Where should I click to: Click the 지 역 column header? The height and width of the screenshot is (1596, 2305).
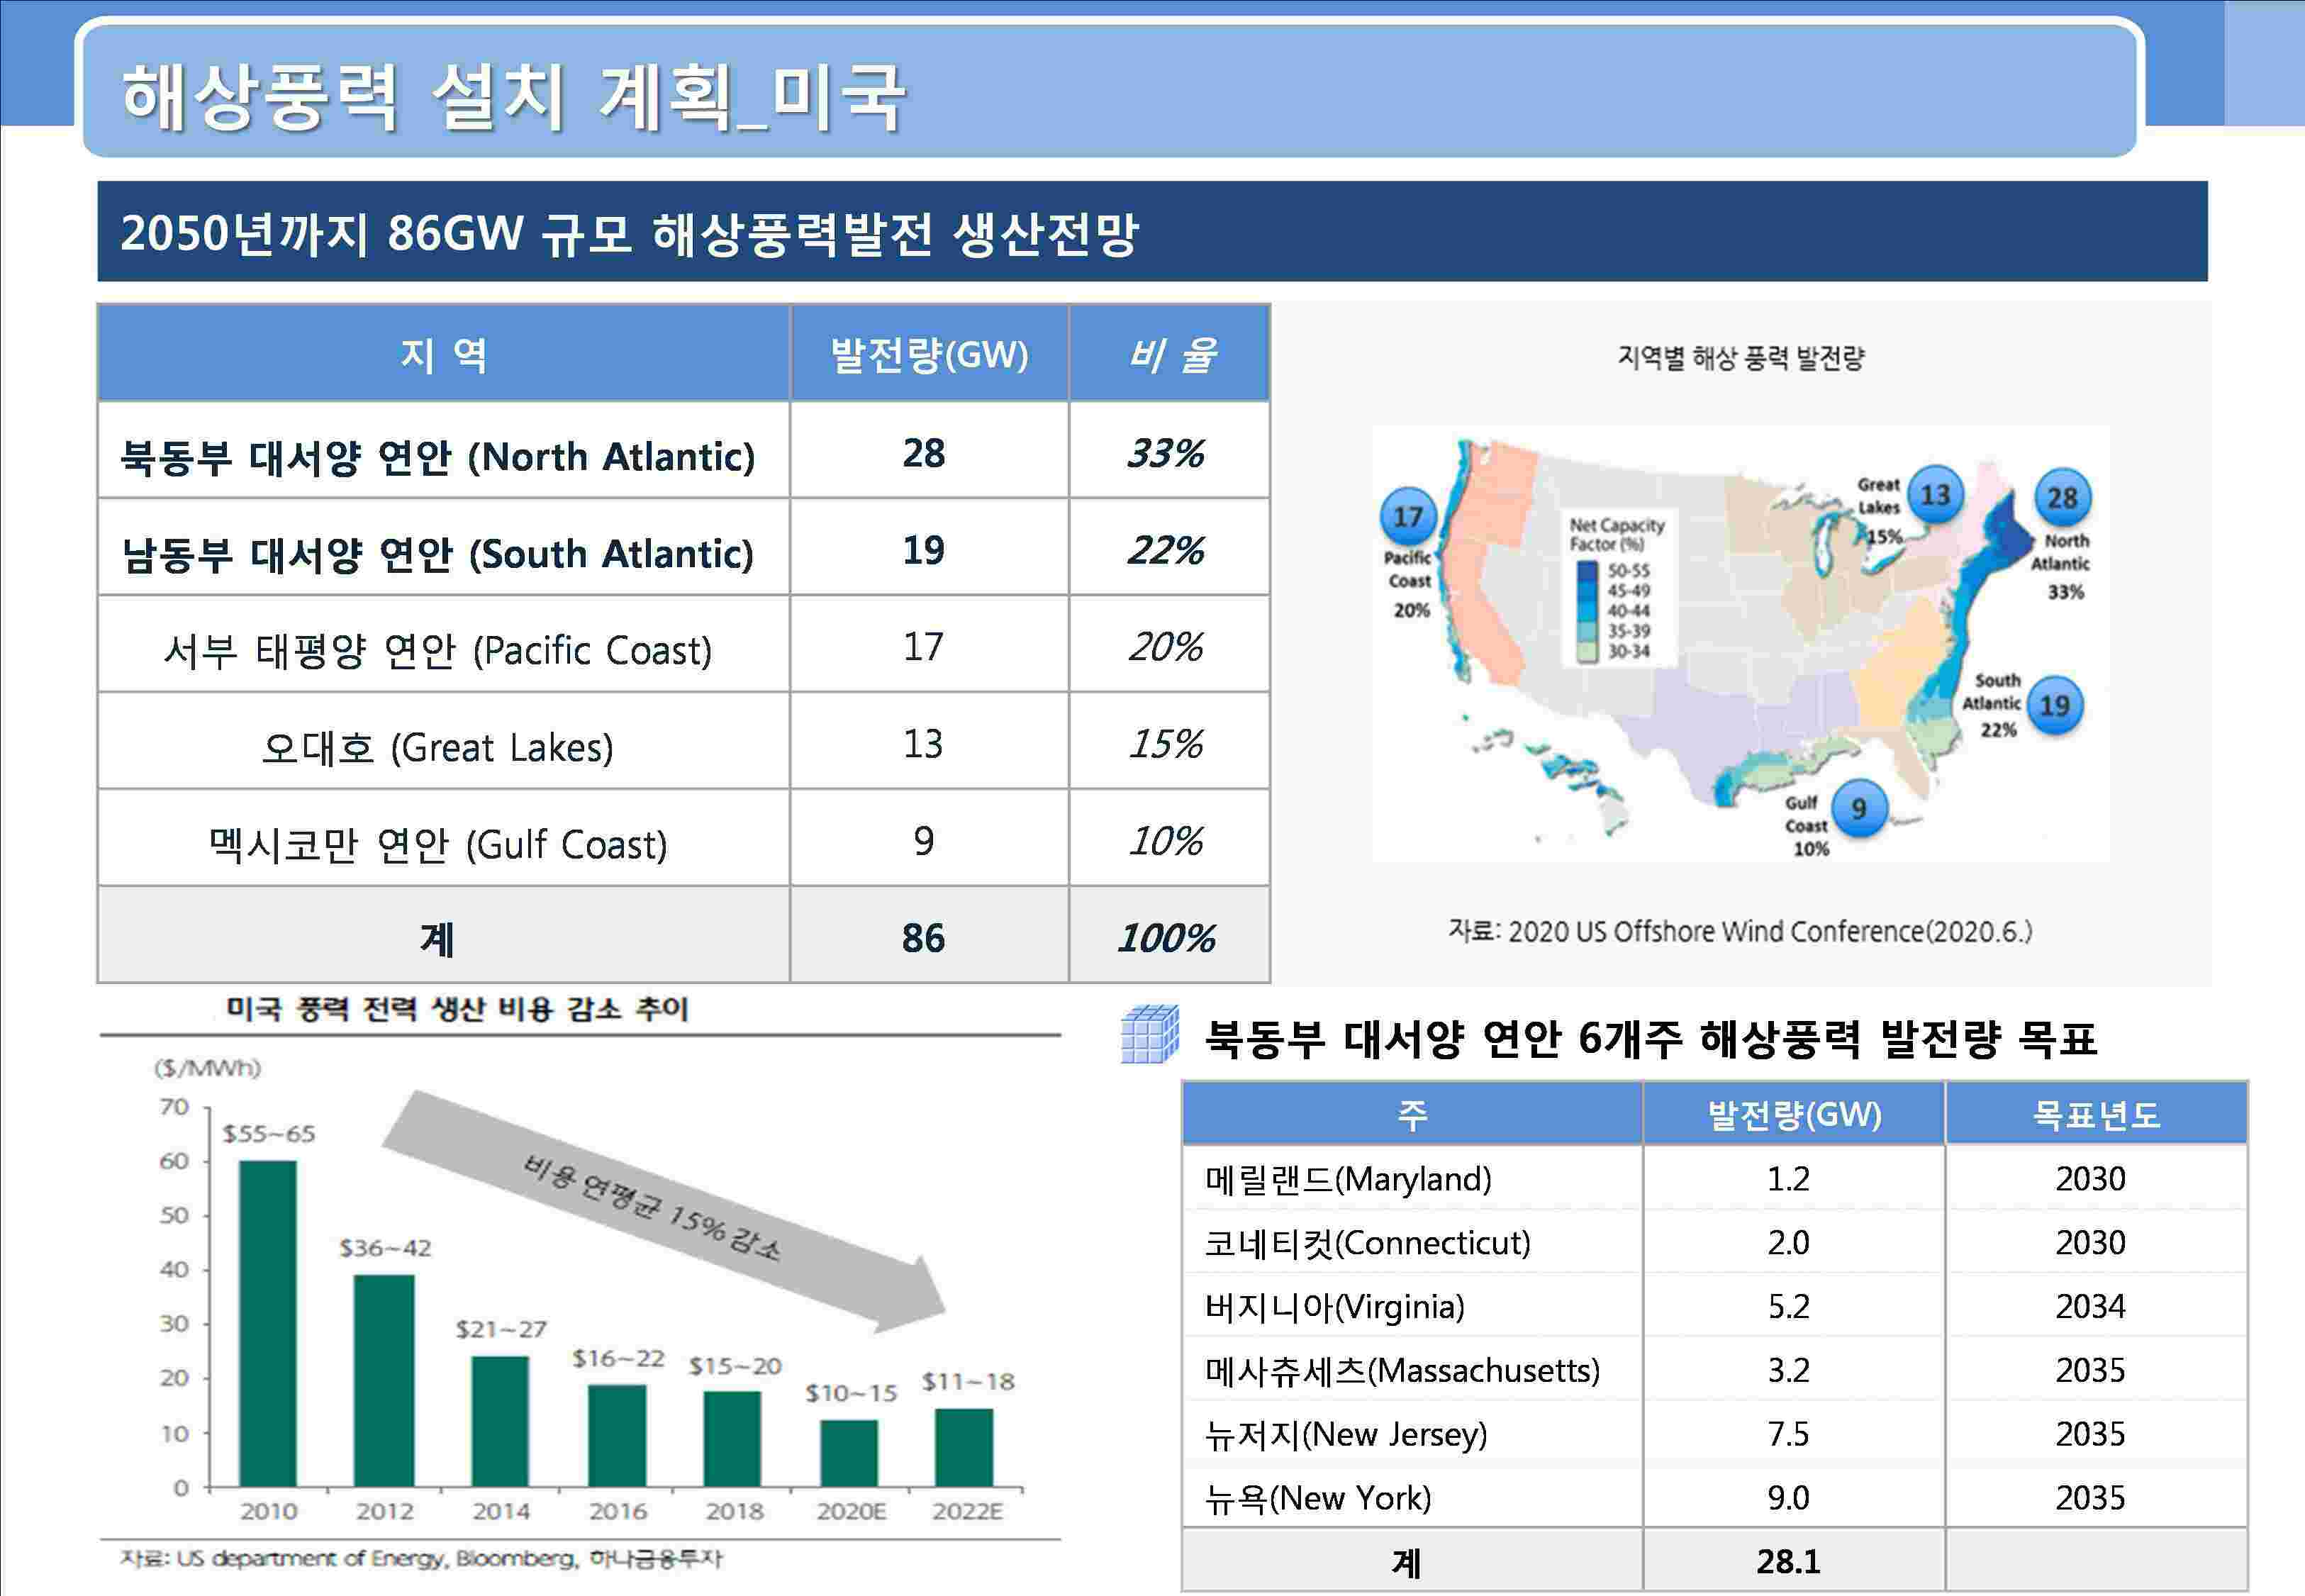pos(444,354)
